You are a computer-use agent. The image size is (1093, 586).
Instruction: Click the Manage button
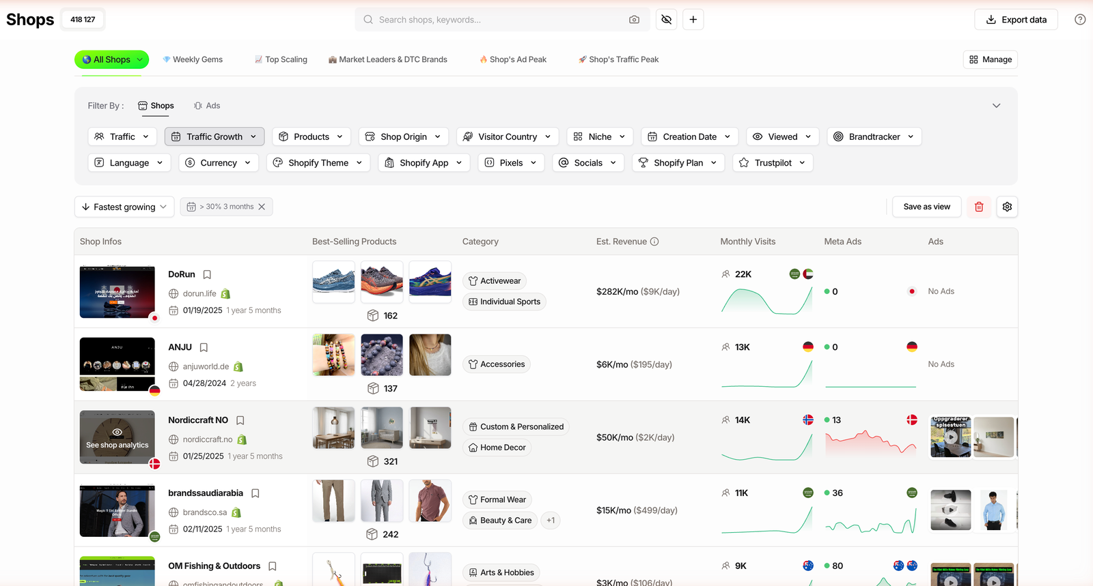tap(991, 59)
